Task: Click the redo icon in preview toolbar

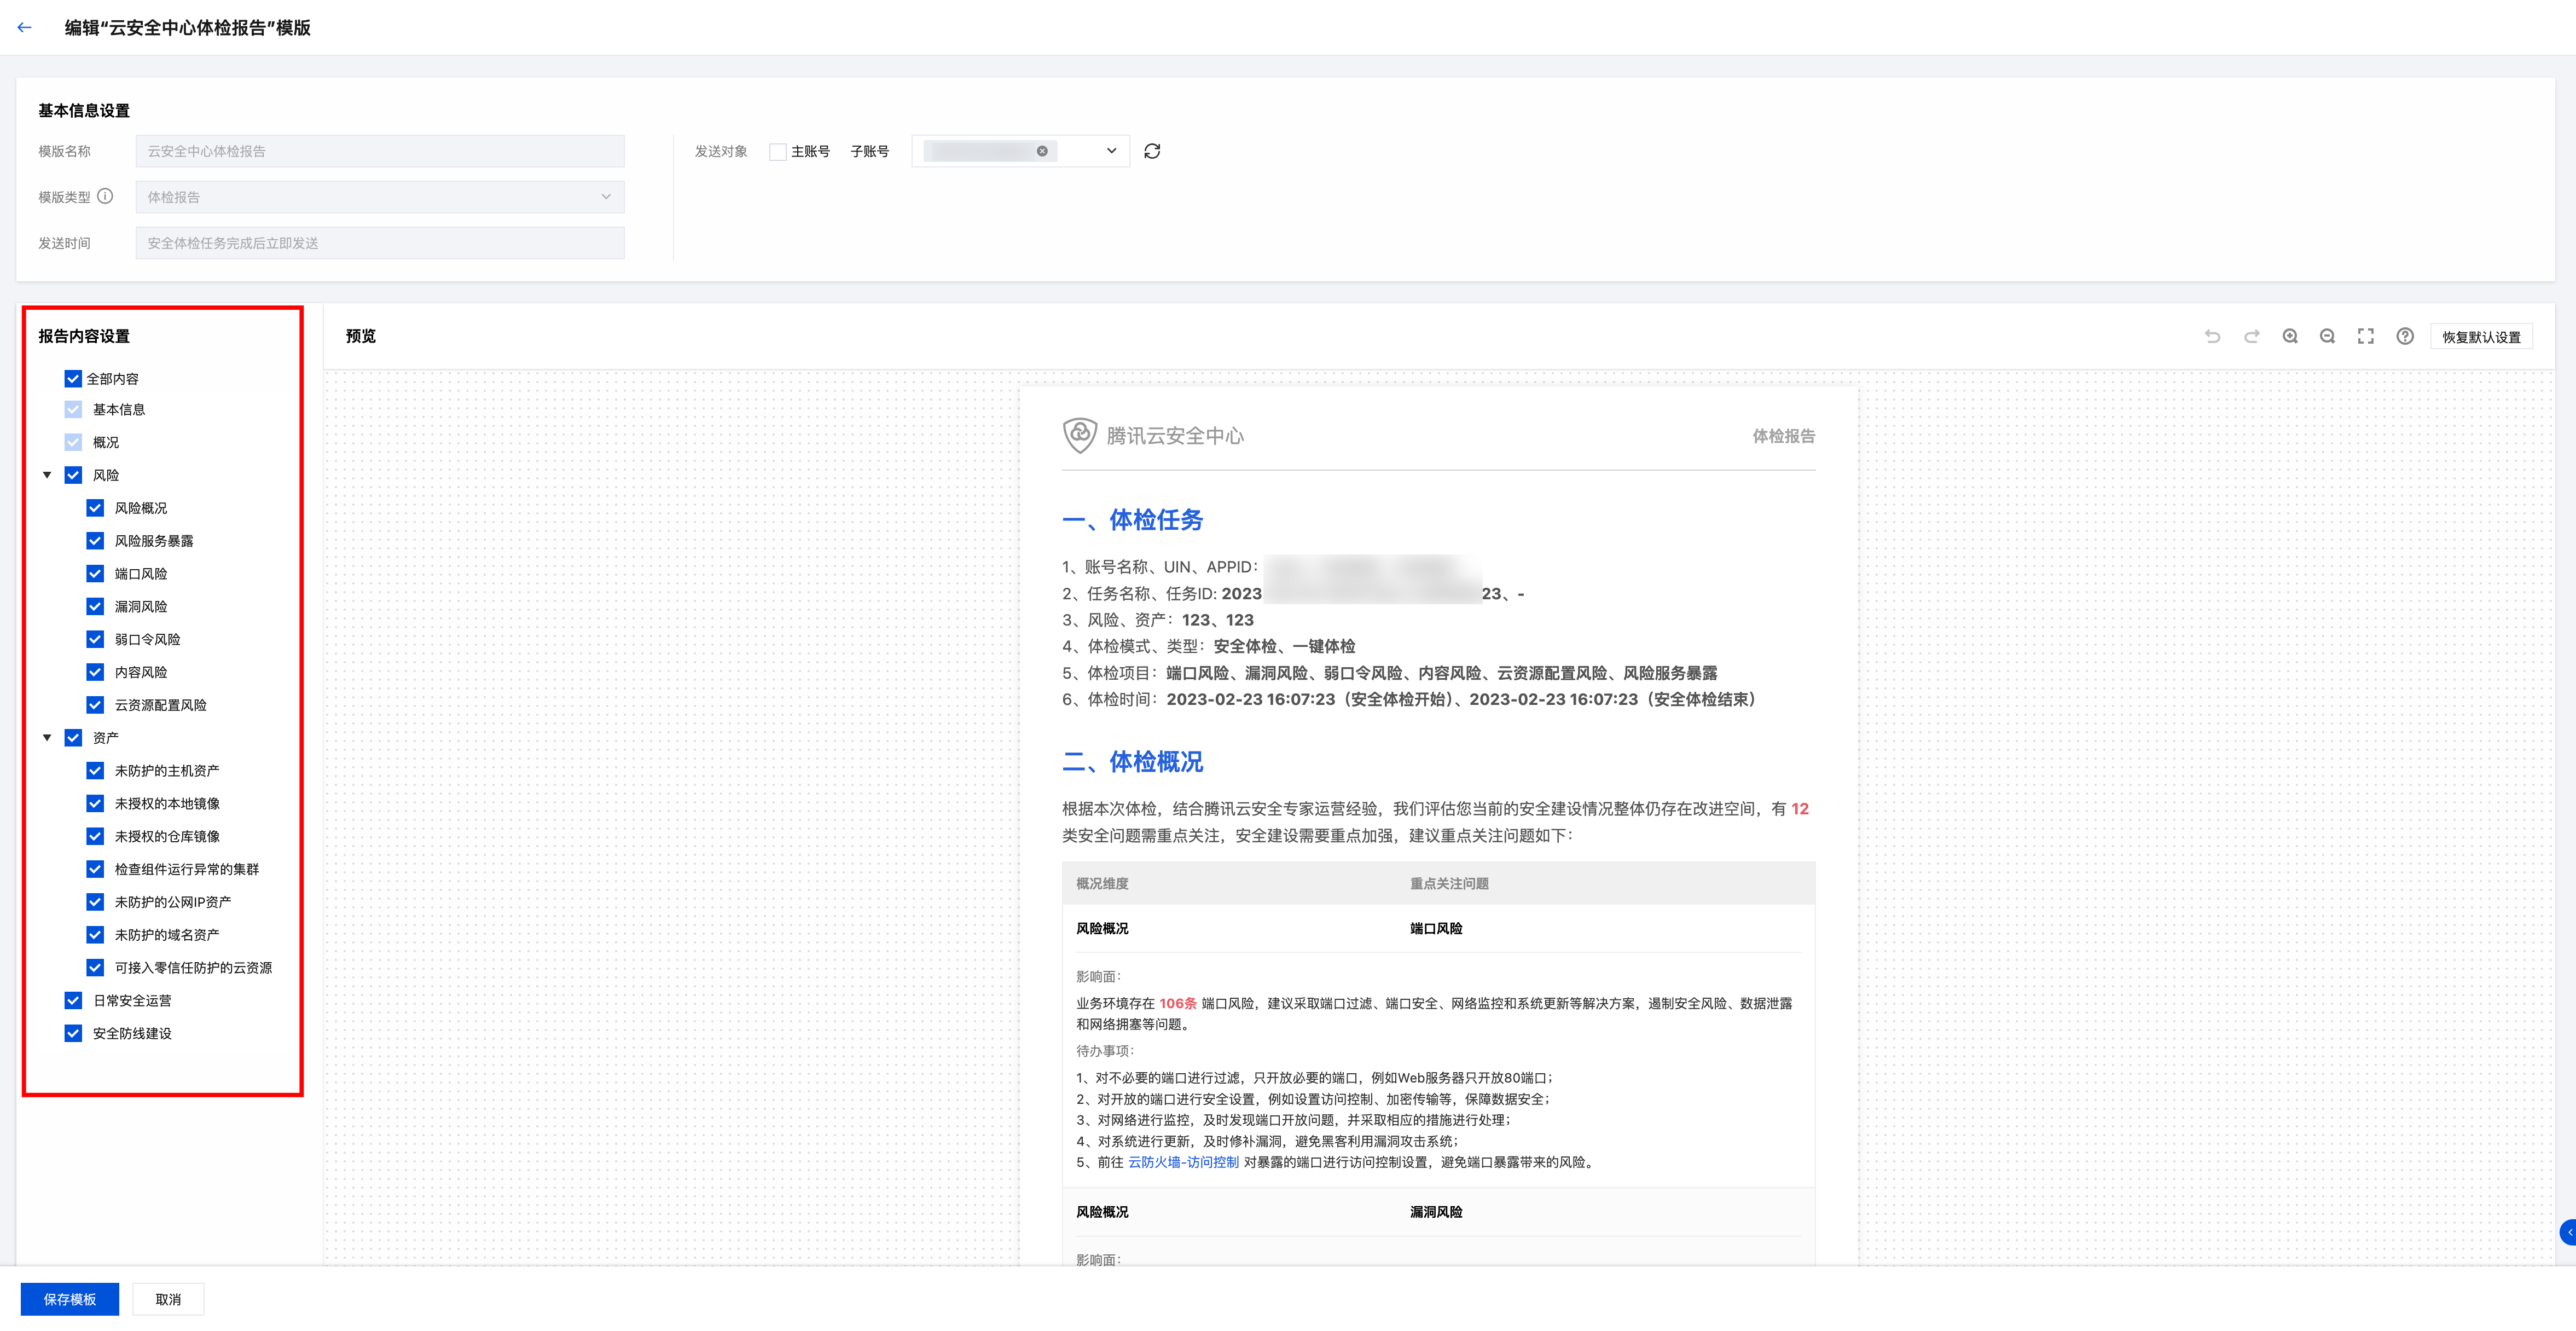Action: pyautogui.click(x=2251, y=337)
